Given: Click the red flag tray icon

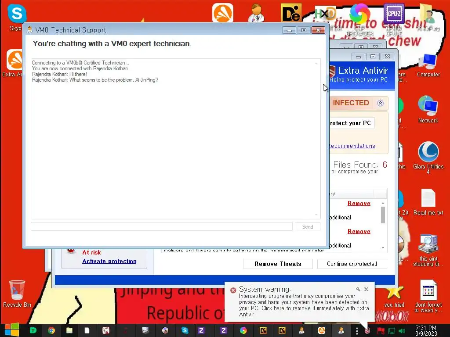Looking at the screenshot, I should (x=381, y=331).
